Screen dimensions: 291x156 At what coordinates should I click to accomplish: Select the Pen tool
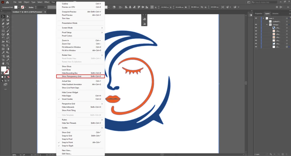[3, 24]
